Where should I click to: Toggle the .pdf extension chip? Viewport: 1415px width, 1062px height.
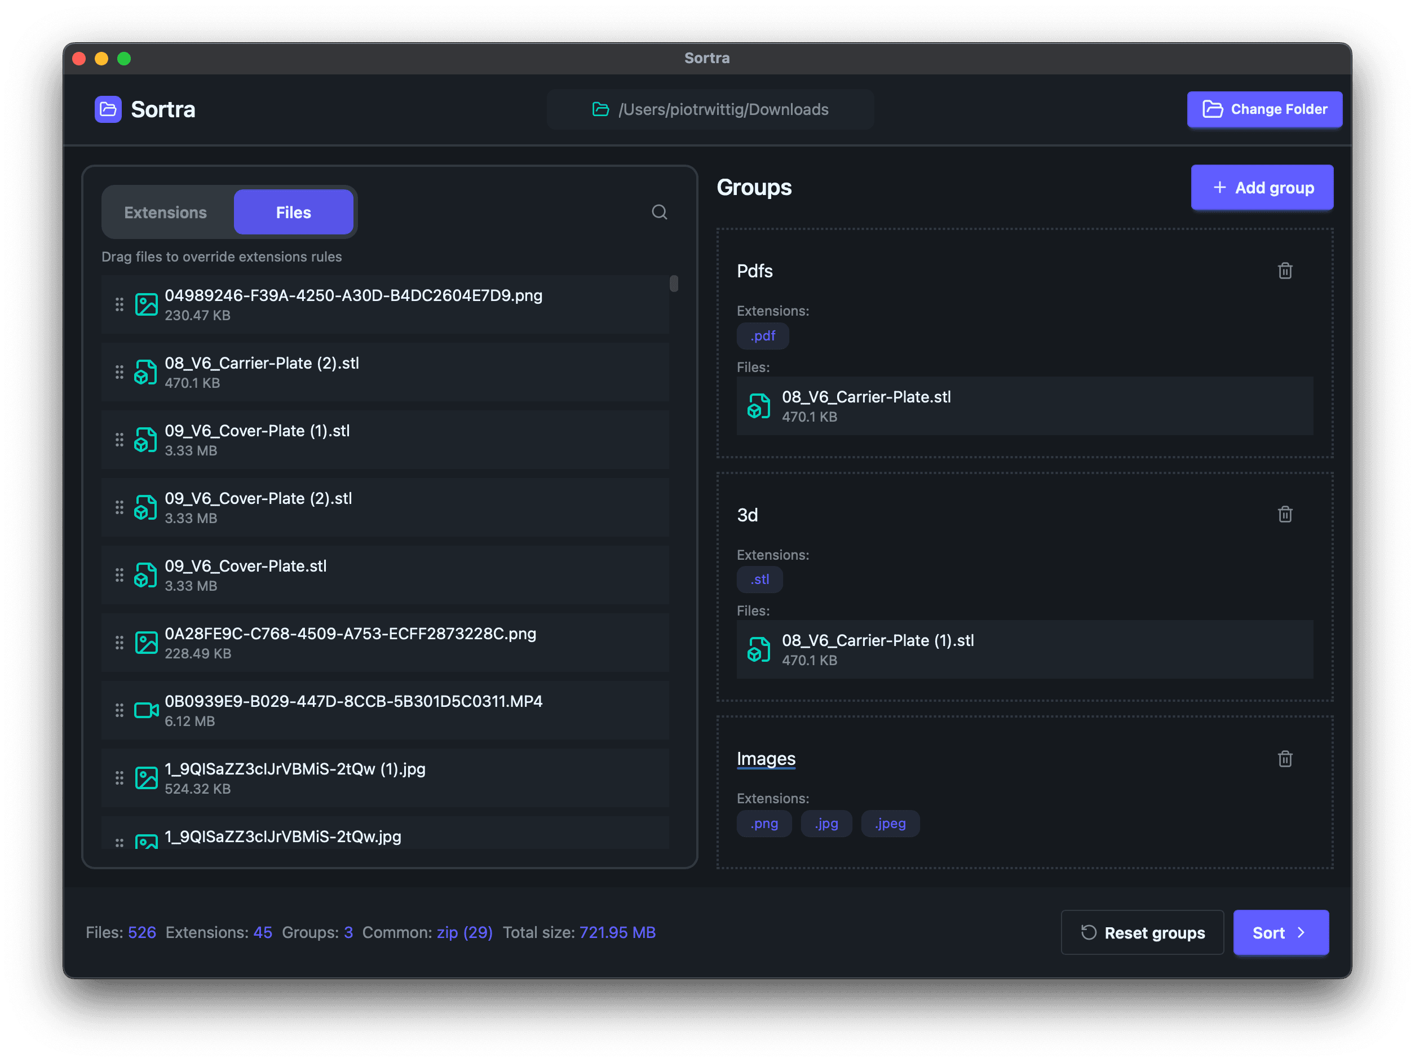[763, 335]
